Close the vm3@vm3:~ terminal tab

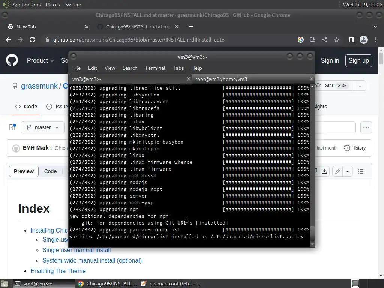188,79
